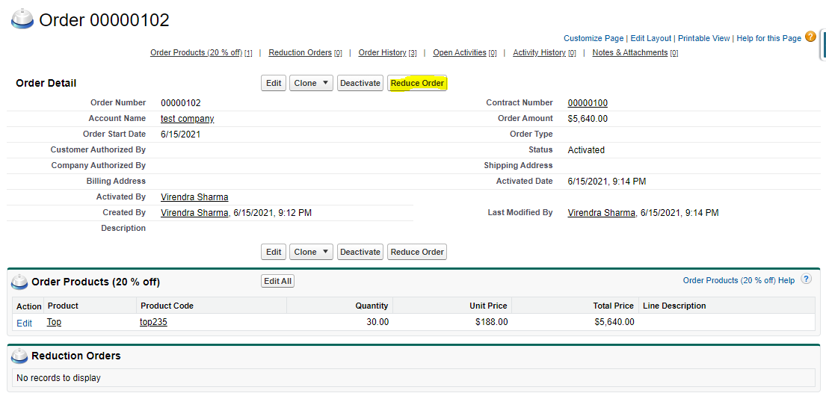Image resolution: width=826 pixels, height=396 pixels.
Task: Click the Order Amount value $5,640.00
Action: click(588, 119)
